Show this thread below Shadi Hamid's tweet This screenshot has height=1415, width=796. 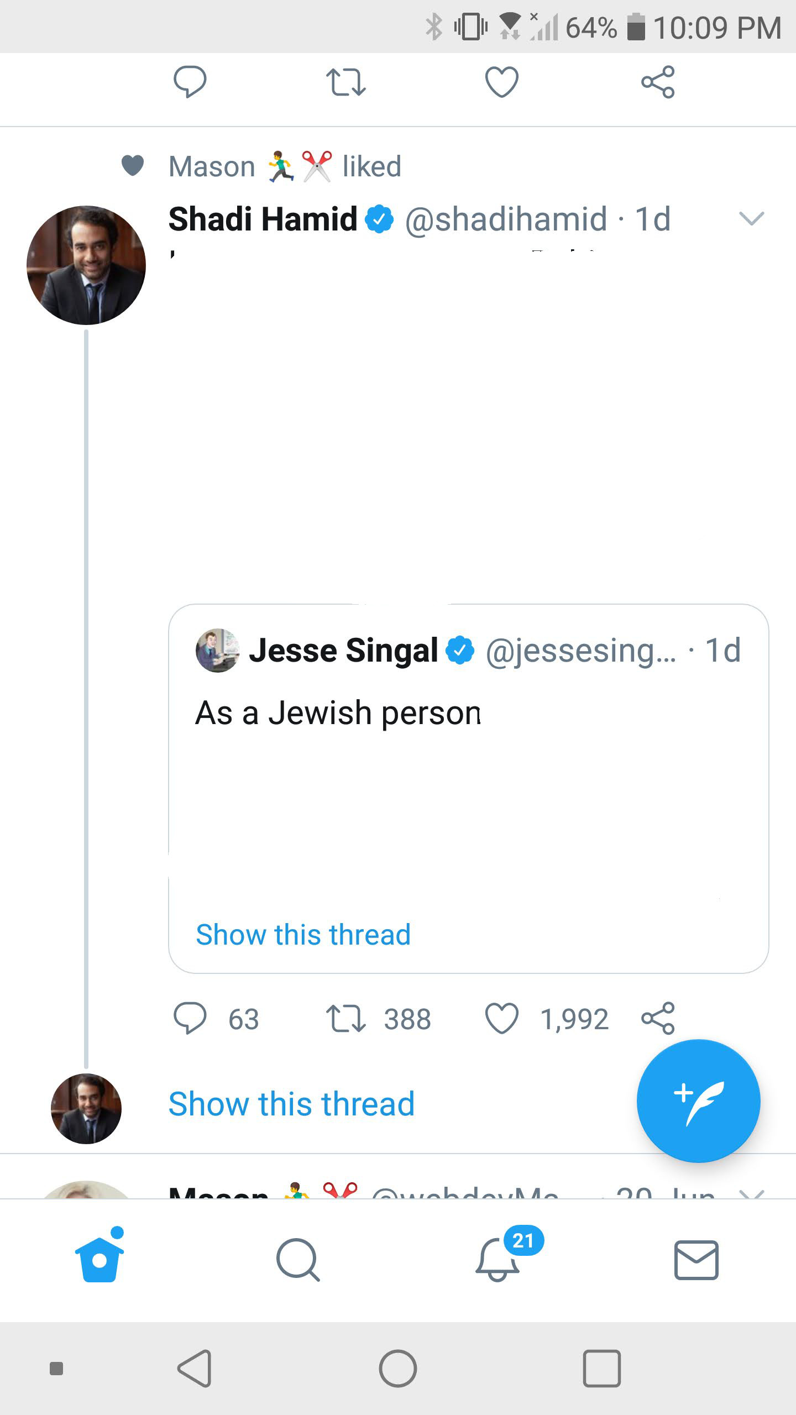point(291,1104)
